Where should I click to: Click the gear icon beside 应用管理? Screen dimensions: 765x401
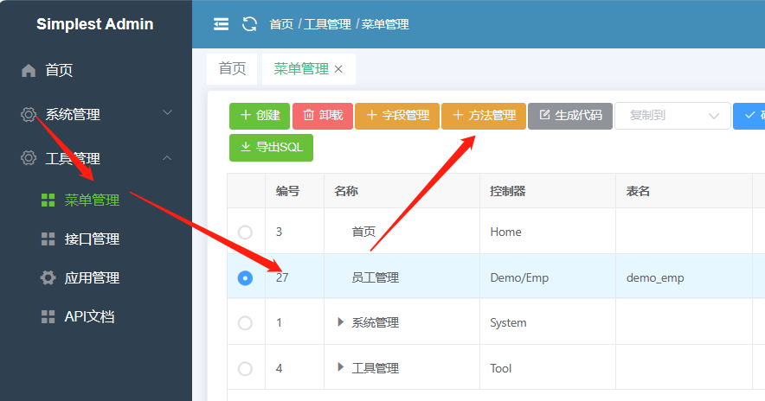pos(48,278)
